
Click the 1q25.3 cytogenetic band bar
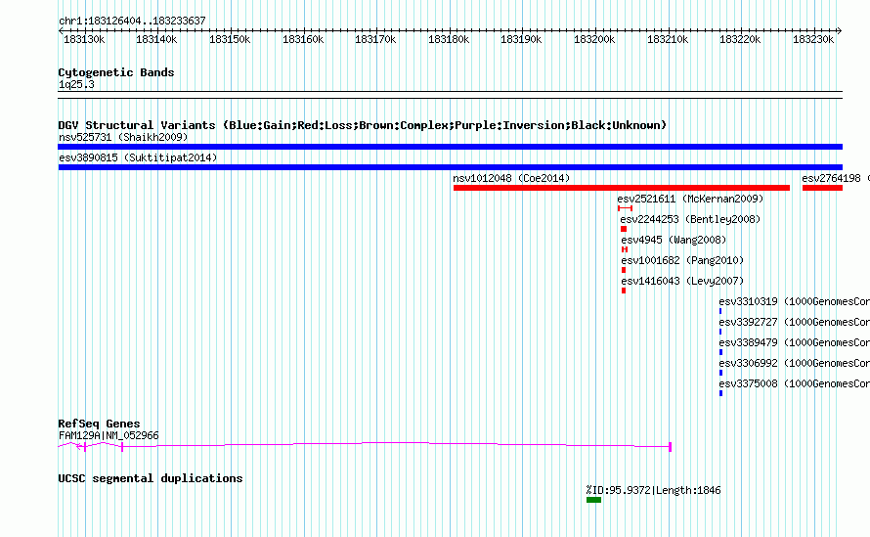click(x=450, y=95)
